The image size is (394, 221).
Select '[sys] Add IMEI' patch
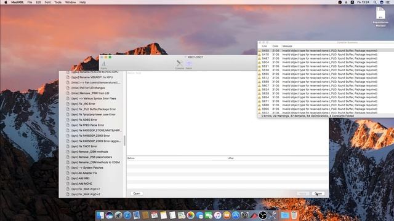[x=80, y=179]
